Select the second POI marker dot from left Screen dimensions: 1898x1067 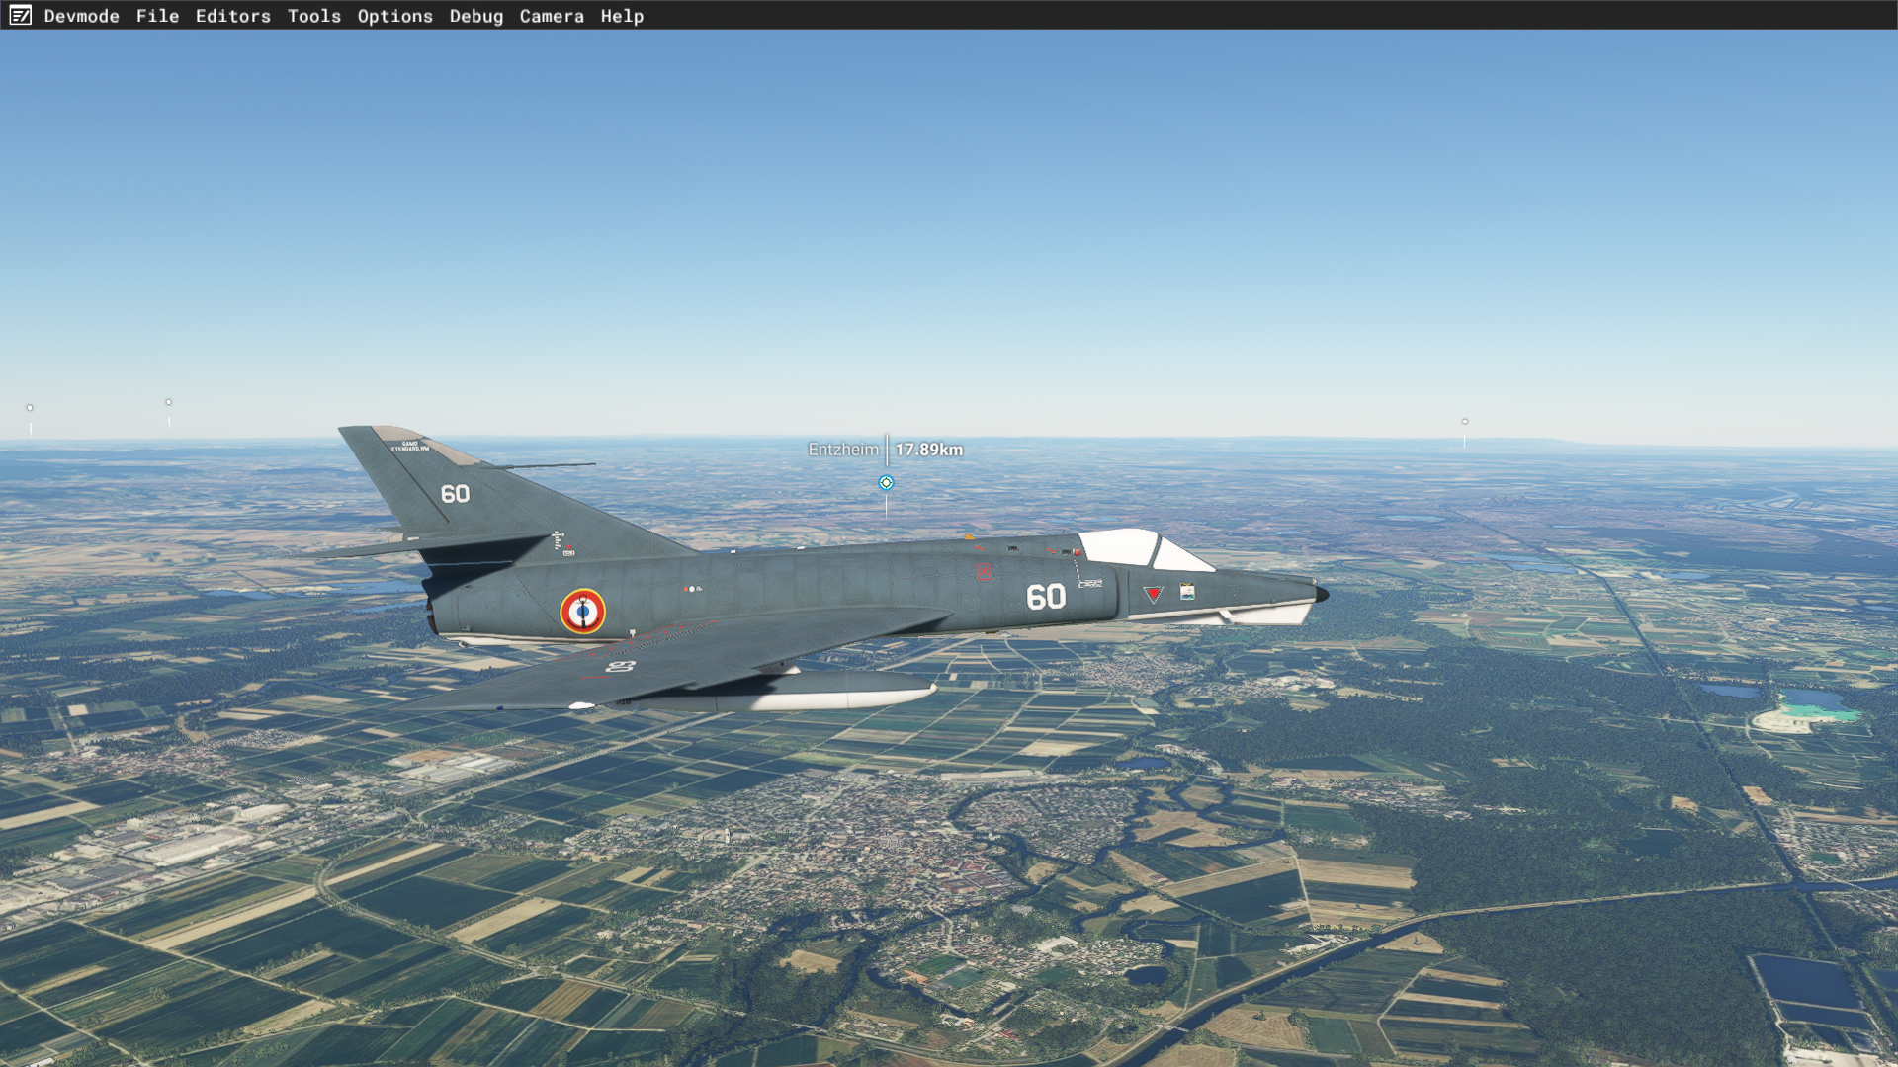tap(169, 402)
